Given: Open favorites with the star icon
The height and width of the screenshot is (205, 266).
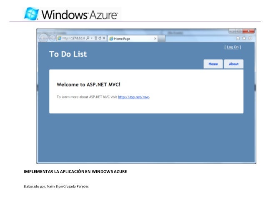Looking at the screenshot, I should [244, 38].
